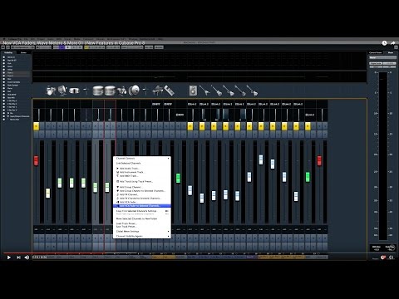Switch to the Control Room tab
This screenshot has width=399, height=299.
[376, 52]
